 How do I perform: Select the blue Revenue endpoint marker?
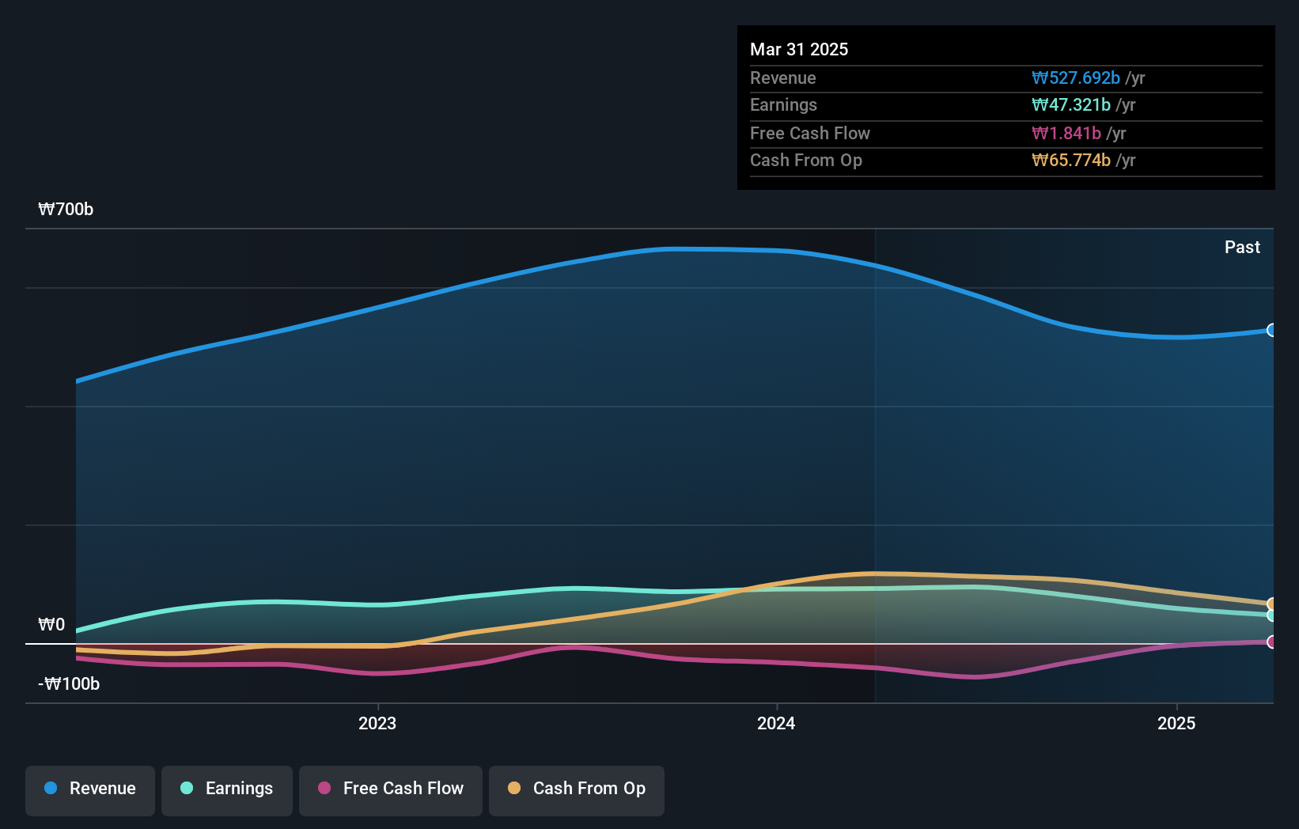tap(1272, 330)
